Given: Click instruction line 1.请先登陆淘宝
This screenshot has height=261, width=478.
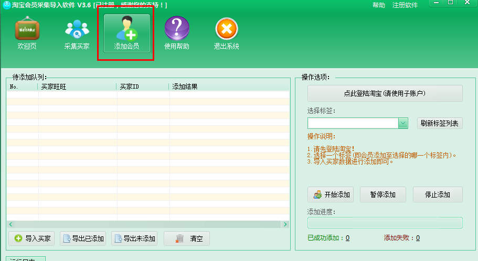Looking at the screenshot, I should click(x=331, y=149).
